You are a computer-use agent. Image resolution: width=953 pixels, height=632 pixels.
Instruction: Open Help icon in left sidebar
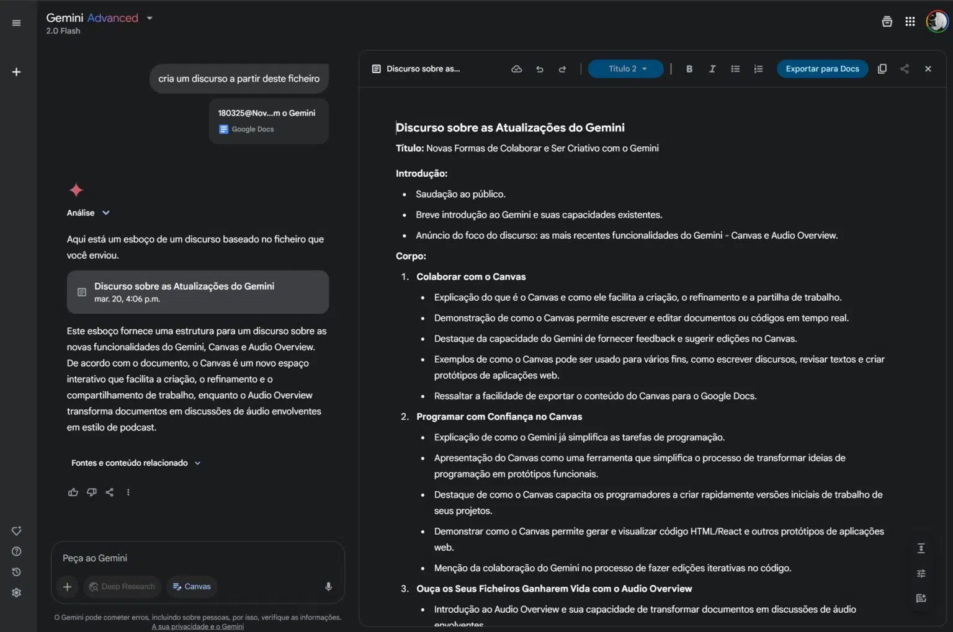pyautogui.click(x=16, y=551)
